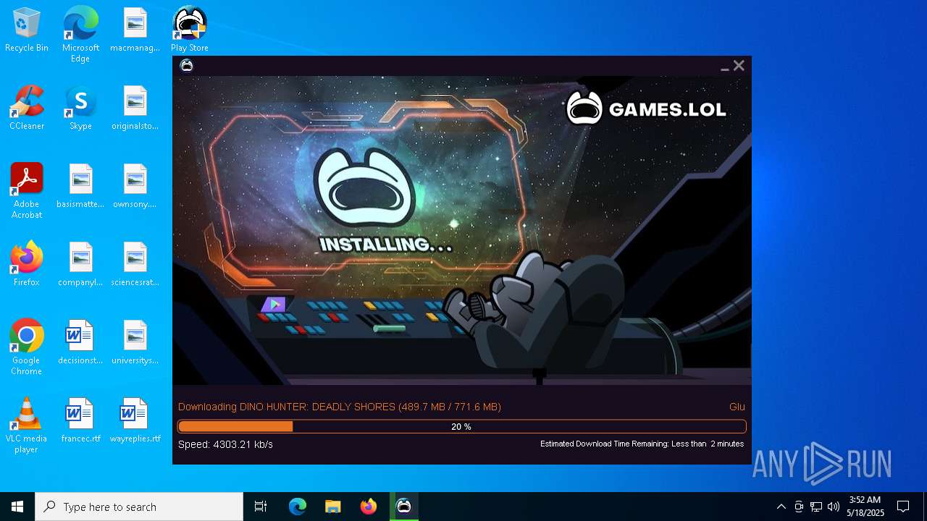Screen dimensions: 927x521
Task: Select the companyl... file icon
Action: (80, 265)
